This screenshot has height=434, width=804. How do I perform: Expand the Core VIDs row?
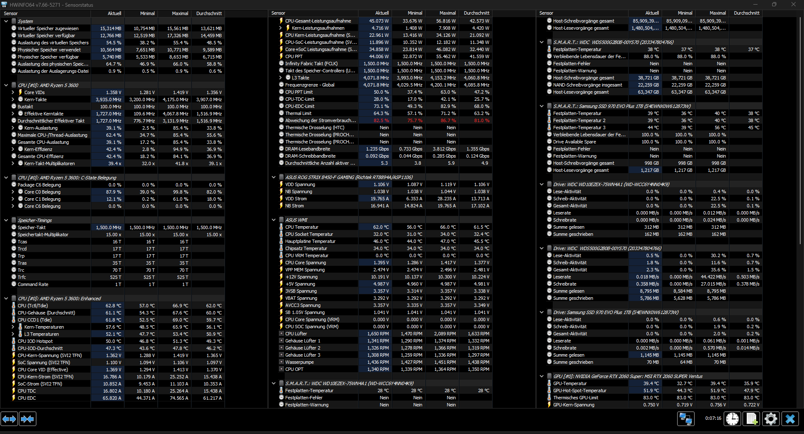coord(13,92)
